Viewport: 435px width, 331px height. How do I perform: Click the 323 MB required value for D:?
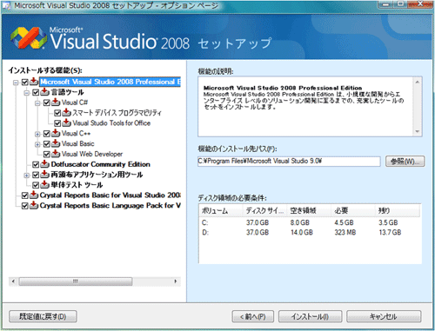tap(345, 232)
